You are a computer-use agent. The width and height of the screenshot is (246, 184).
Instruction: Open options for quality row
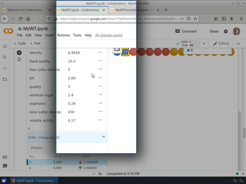point(100,86)
